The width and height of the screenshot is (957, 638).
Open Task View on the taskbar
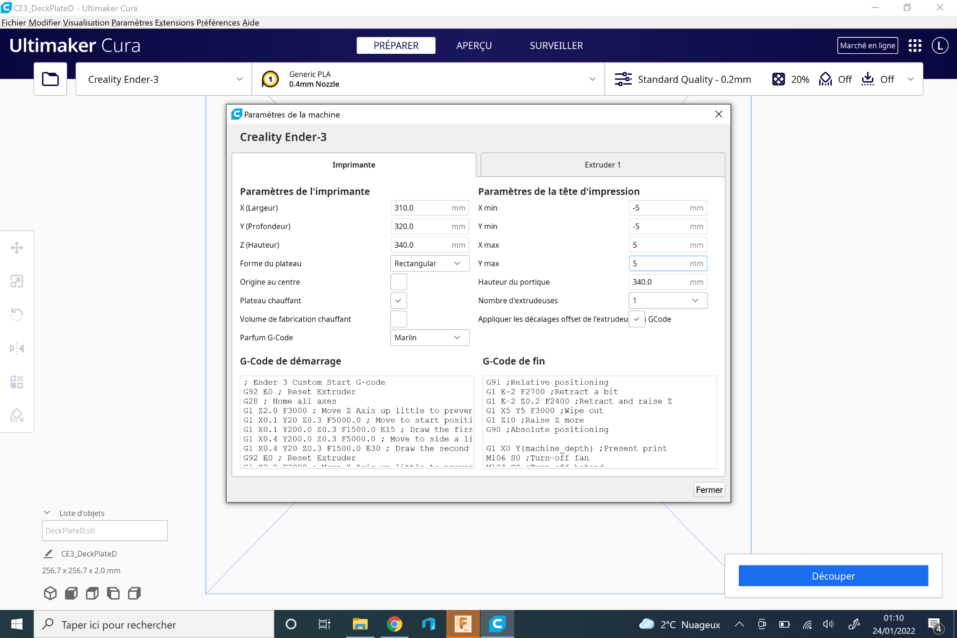click(x=324, y=624)
